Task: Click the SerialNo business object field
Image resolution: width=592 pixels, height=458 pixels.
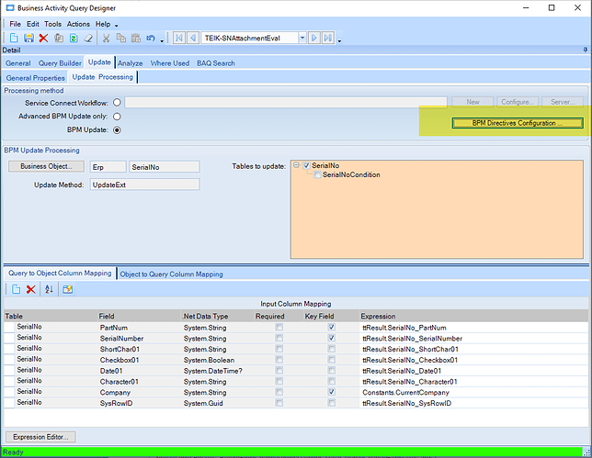Action: pos(165,167)
